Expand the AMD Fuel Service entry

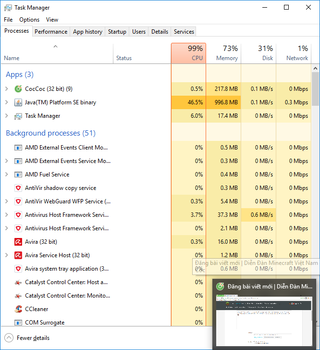pyautogui.click(x=6, y=175)
